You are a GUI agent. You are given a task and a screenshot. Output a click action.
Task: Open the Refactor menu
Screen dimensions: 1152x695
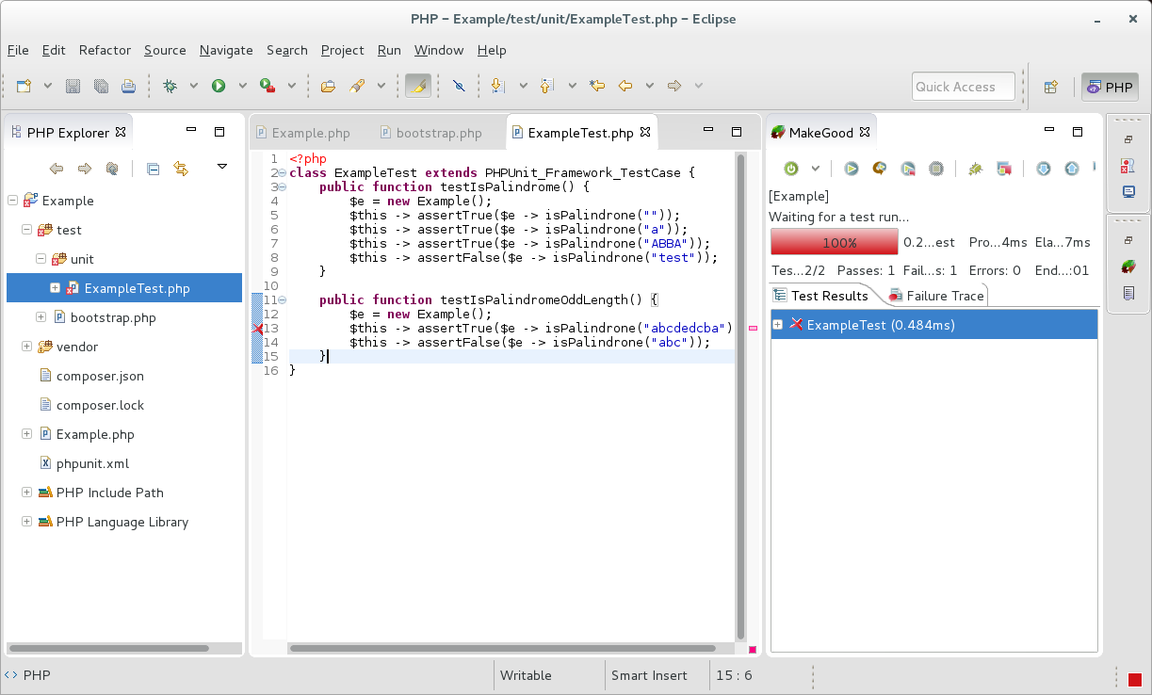coord(105,50)
